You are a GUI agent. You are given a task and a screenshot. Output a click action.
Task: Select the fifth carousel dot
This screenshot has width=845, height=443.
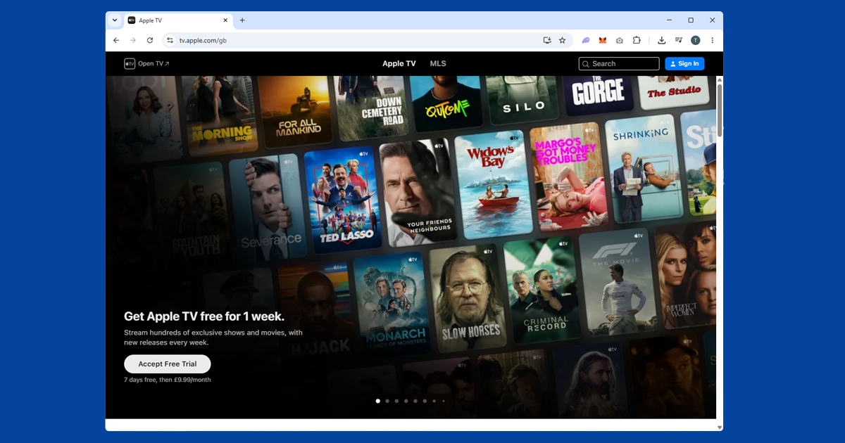(x=415, y=401)
